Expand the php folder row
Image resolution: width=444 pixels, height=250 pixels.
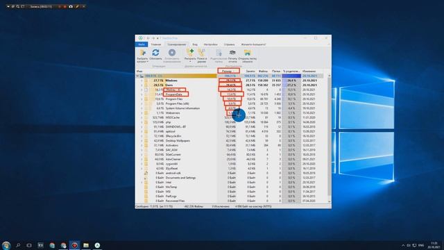tap(142, 122)
